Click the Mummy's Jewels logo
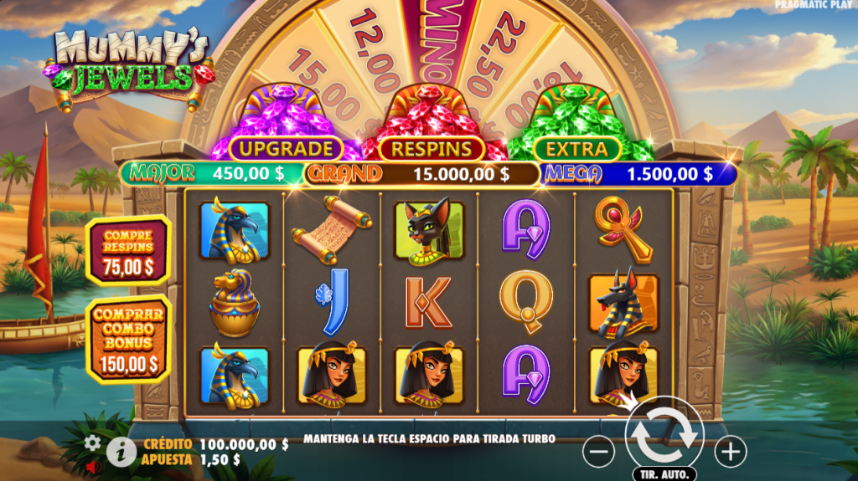This screenshot has width=858, height=481. [x=130, y=67]
